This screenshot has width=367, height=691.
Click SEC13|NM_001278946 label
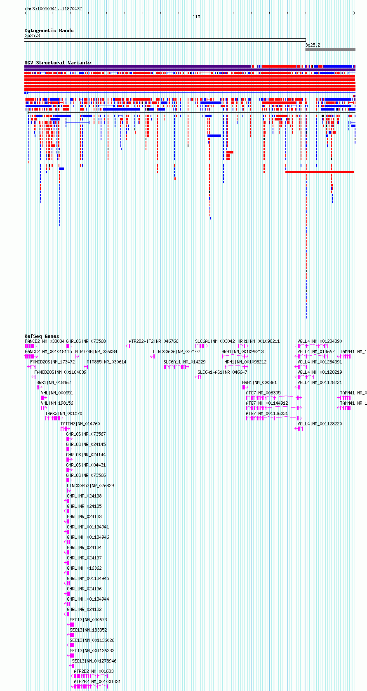[x=94, y=661]
